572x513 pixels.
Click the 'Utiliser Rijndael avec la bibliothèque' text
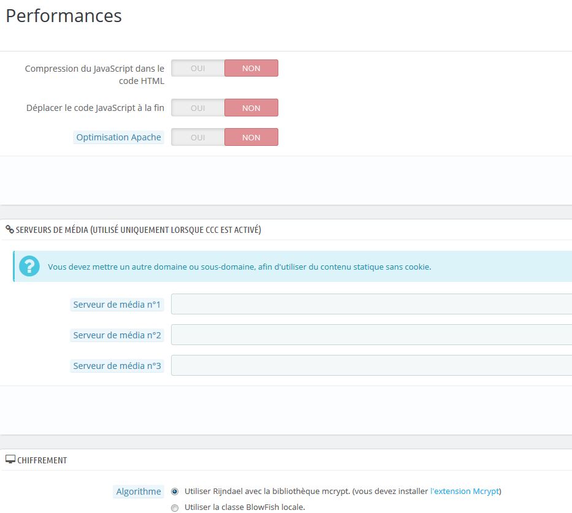(343, 491)
